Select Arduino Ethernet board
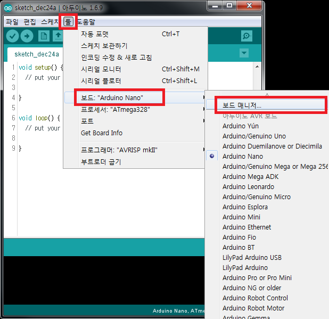Viewport: 329px width, 319px height. click(247, 227)
